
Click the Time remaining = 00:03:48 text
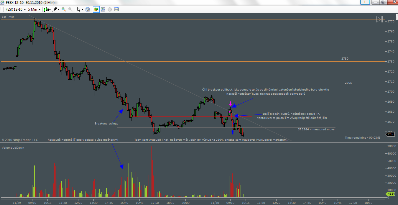(x=363, y=138)
